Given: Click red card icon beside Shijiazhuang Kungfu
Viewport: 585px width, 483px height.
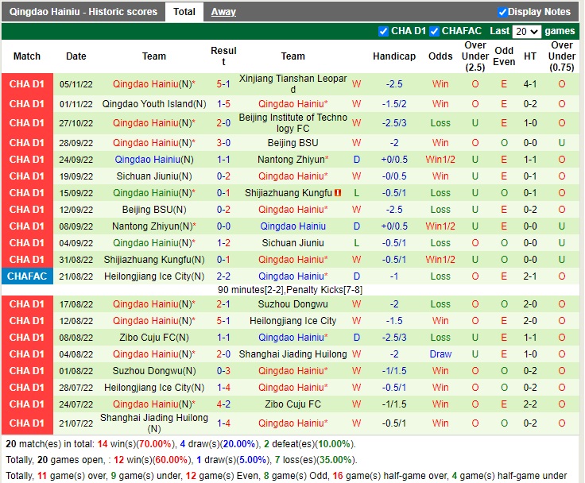Looking at the screenshot, I should pyautogui.click(x=338, y=193).
